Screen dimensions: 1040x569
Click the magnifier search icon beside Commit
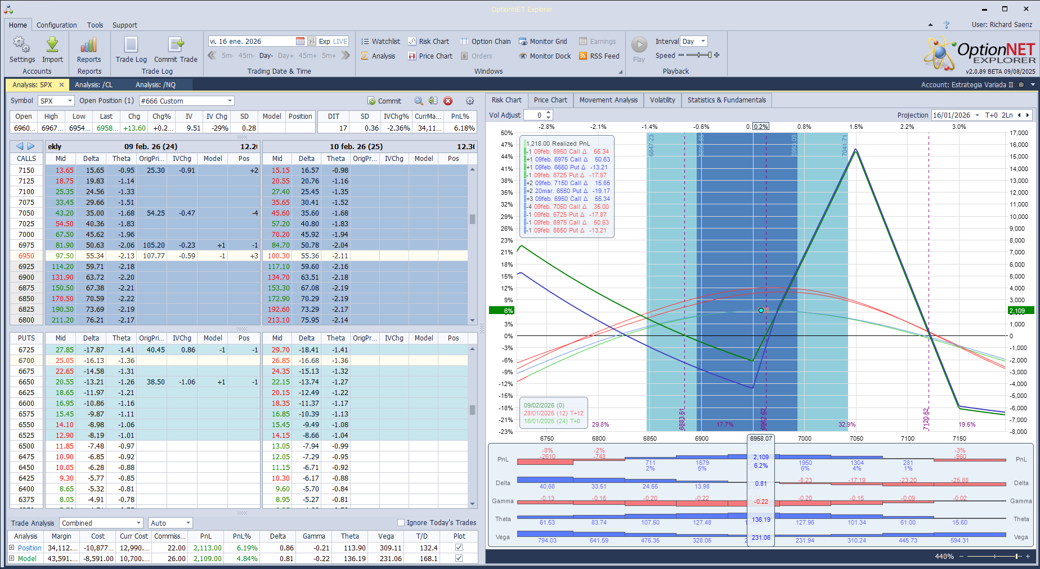[419, 101]
